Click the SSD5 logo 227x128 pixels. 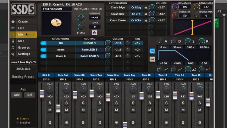pyautogui.click(x=23, y=10)
